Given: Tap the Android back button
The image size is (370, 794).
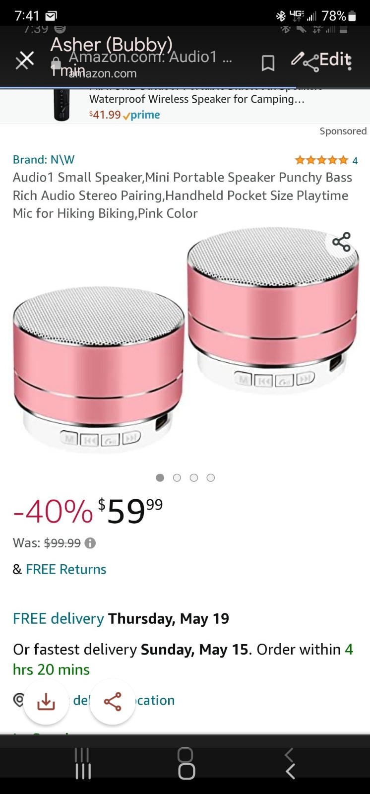Looking at the screenshot, I should pos(290,763).
